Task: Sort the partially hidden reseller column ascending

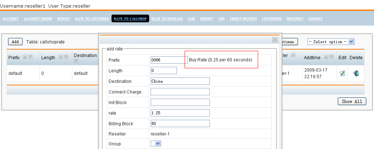Action: 293,55
